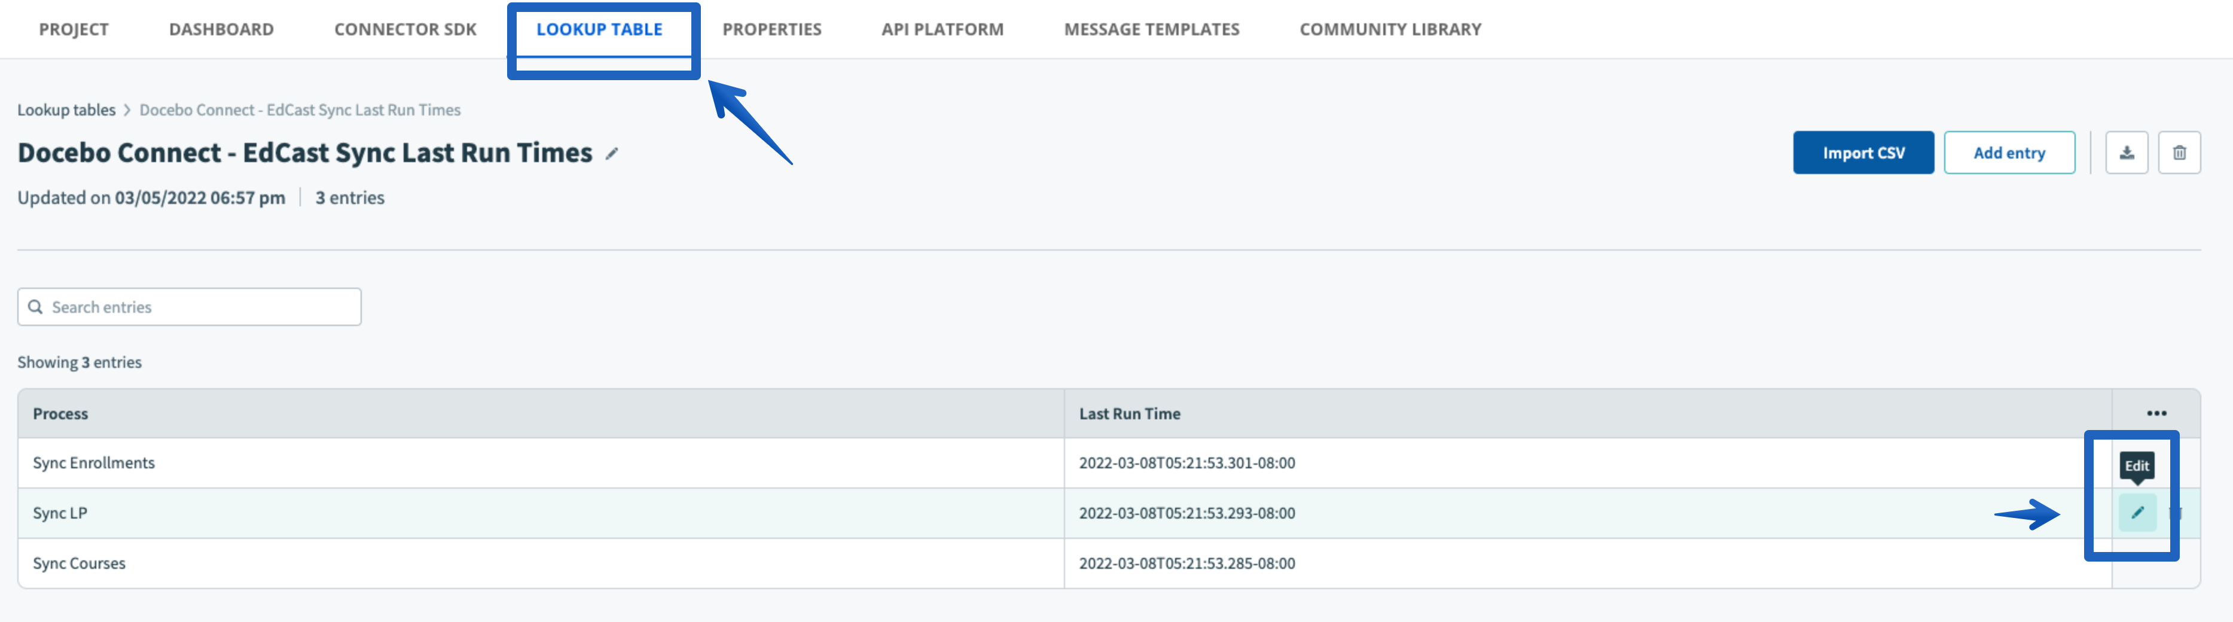Select the Sync Enrollments cell

point(540,464)
